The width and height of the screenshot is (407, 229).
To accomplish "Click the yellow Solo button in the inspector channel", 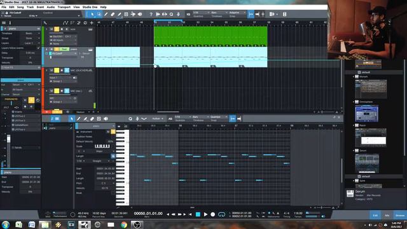I will tap(31, 100).
